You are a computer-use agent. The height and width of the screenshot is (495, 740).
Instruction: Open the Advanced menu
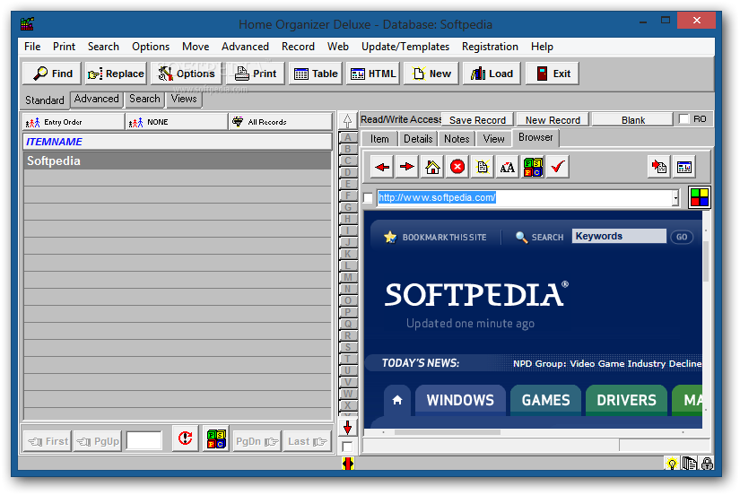pyautogui.click(x=245, y=47)
